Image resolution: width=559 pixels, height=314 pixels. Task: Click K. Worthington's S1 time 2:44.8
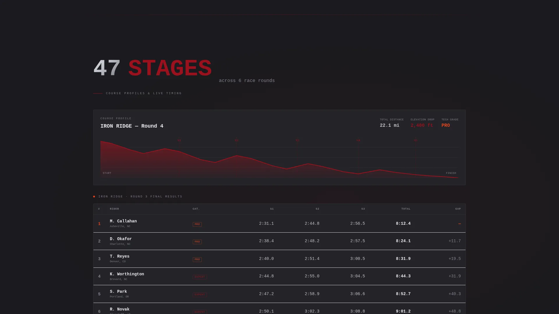coord(266,276)
